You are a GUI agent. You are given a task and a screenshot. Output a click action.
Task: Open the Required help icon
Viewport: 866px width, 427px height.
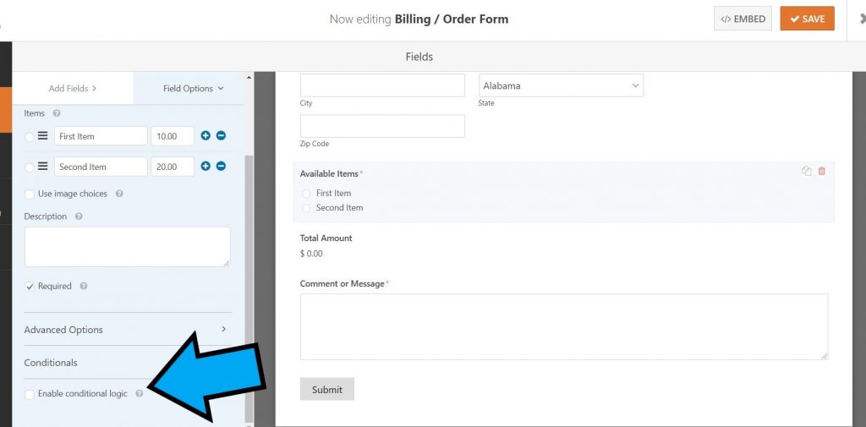(84, 286)
